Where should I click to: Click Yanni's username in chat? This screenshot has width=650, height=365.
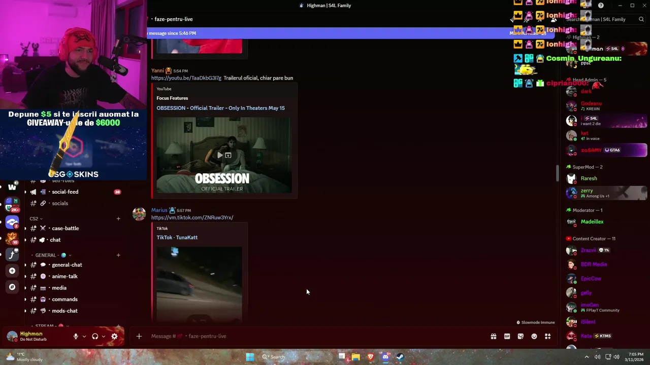(157, 70)
